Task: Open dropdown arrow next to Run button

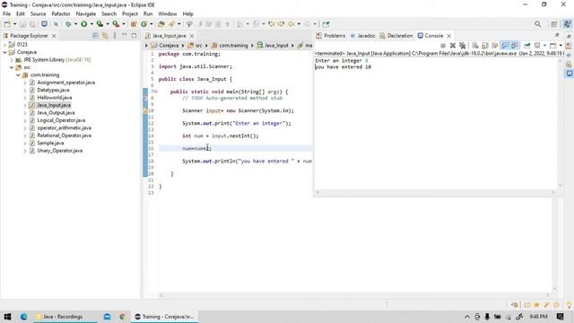Action: click(91, 24)
